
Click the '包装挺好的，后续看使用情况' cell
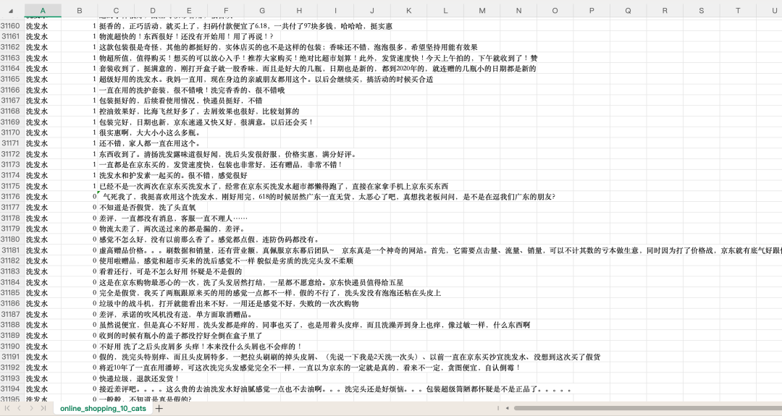point(180,101)
